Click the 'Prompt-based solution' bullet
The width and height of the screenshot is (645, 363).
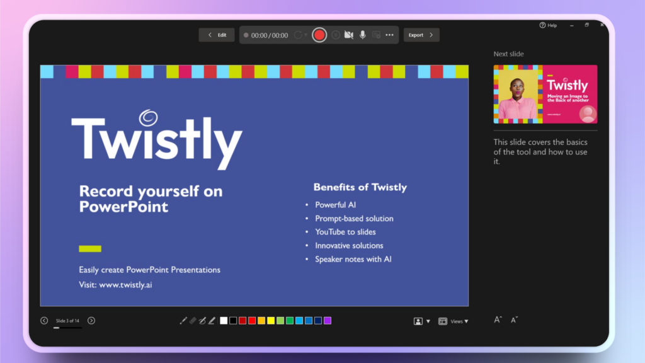click(354, 219)
